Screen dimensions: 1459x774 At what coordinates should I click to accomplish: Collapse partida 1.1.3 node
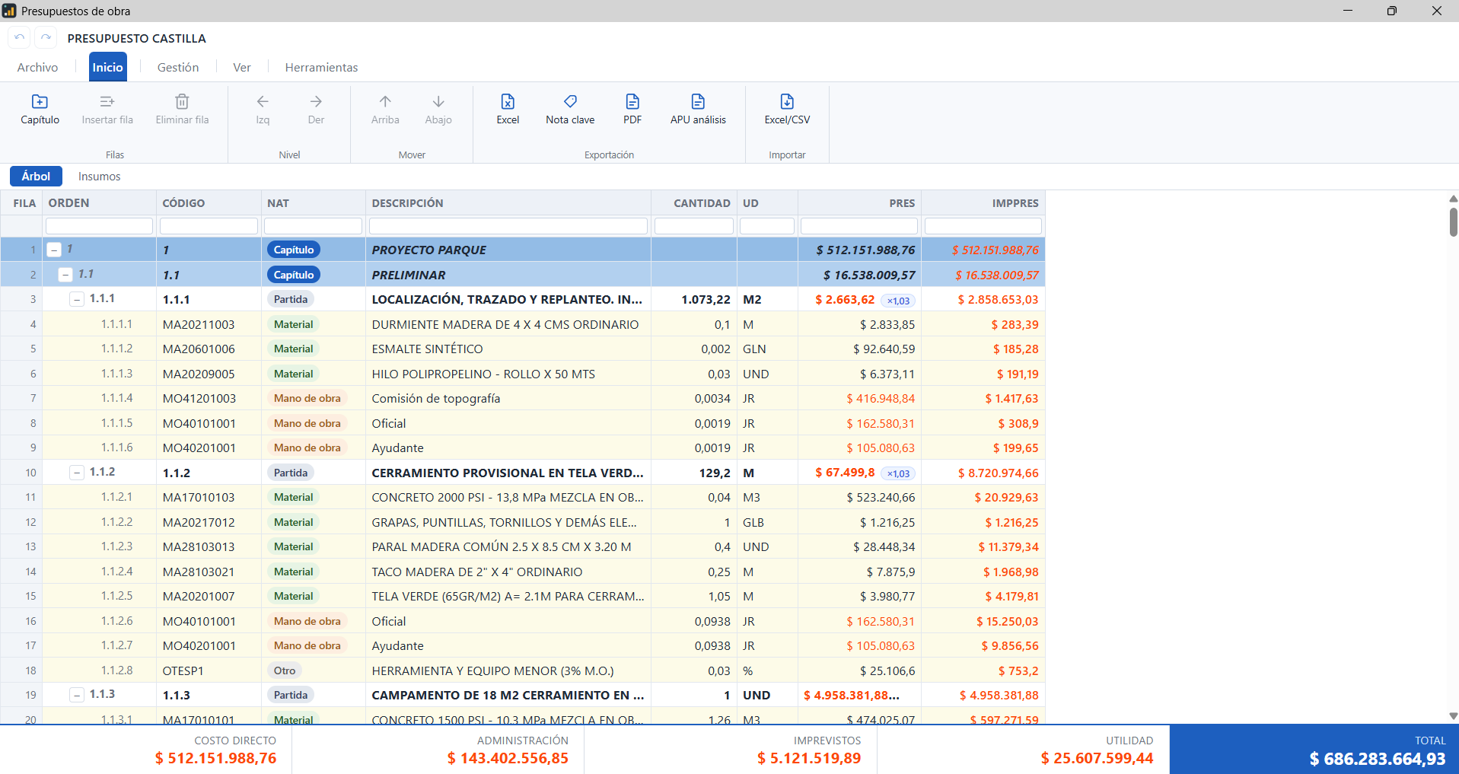pos(77,695)
